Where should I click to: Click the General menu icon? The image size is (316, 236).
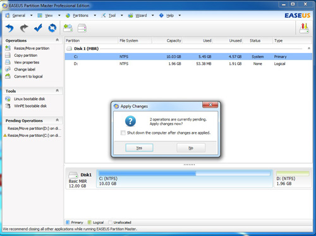click(x=8, y=15)
